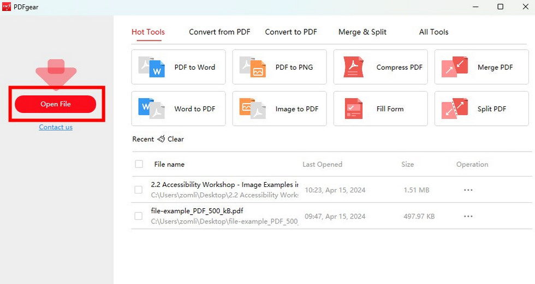This screenshot has height=284, width=535.
Task: Click the PDF to Word icon
Action: pyautogui.click(x=152, y=67)
